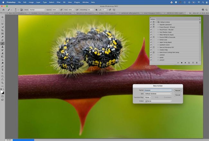This screenshot has width=209, height=141.
Task: Click the Name field containing 'sharpen'
Action: pos(158,90)
